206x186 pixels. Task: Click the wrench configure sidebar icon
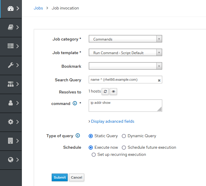point(11,65)
